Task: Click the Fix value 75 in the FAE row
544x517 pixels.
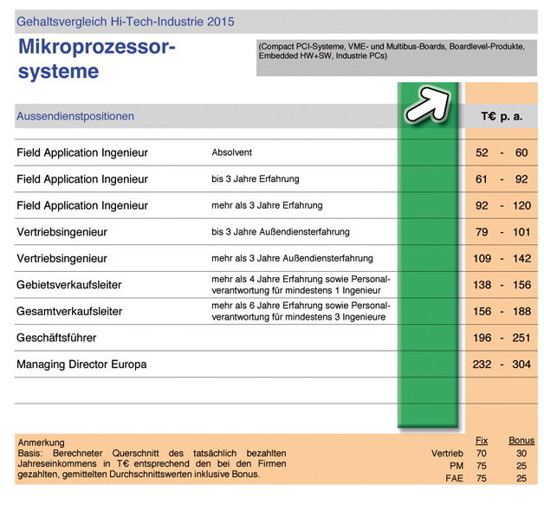Action: (482, 479)
